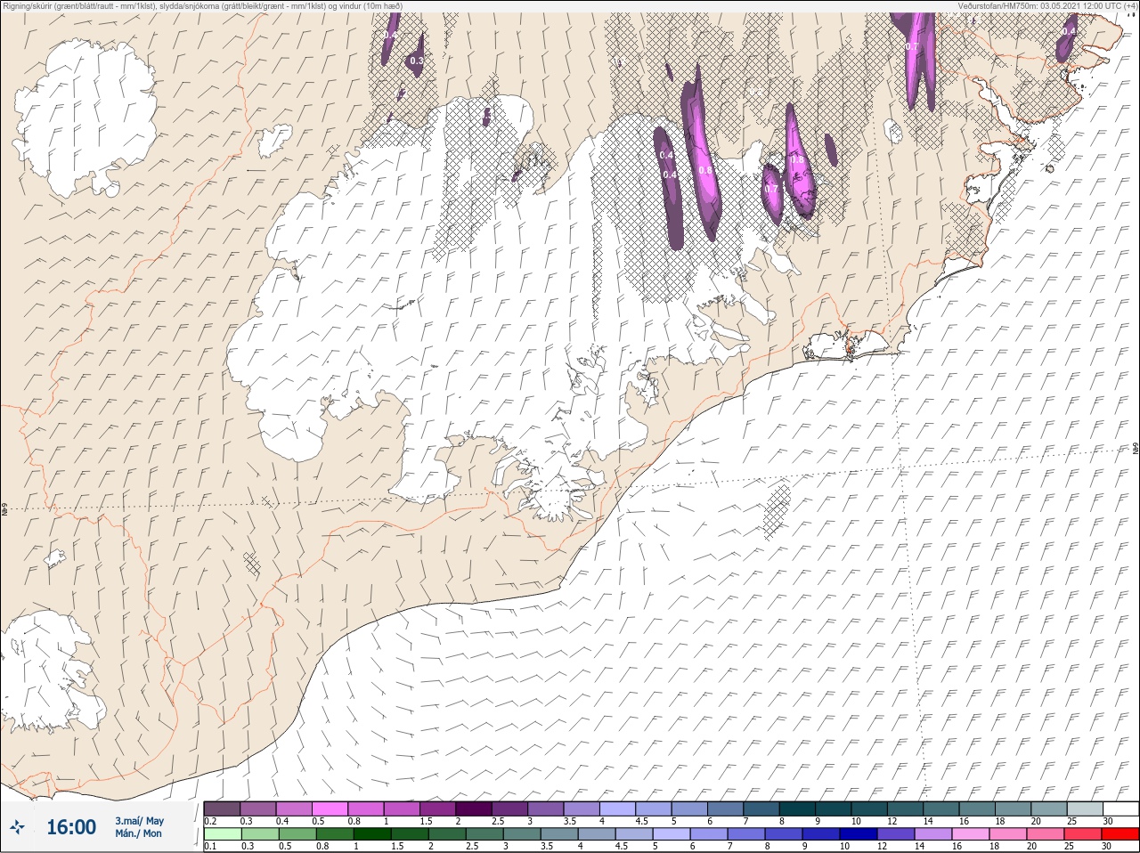Select the darkest purple upper legend swatch at 2
Image resolution: width=1140 pixels, height=853 pixels.
(x=474, y=809)
